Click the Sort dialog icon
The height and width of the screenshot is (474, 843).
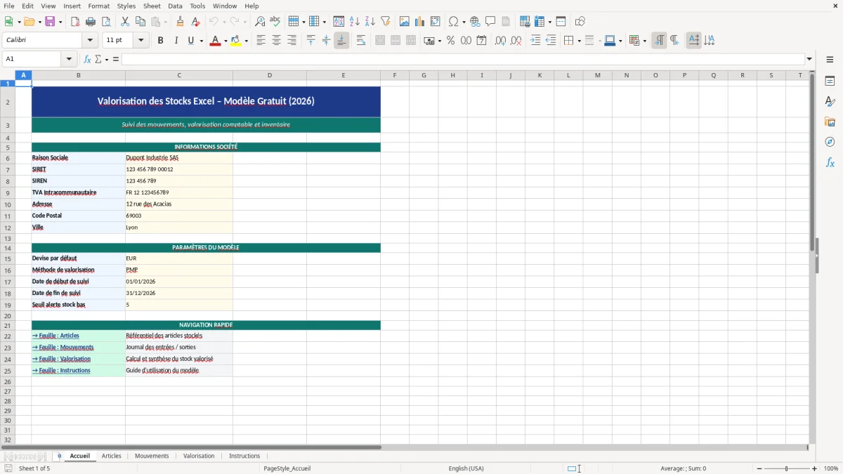[339, 22]
